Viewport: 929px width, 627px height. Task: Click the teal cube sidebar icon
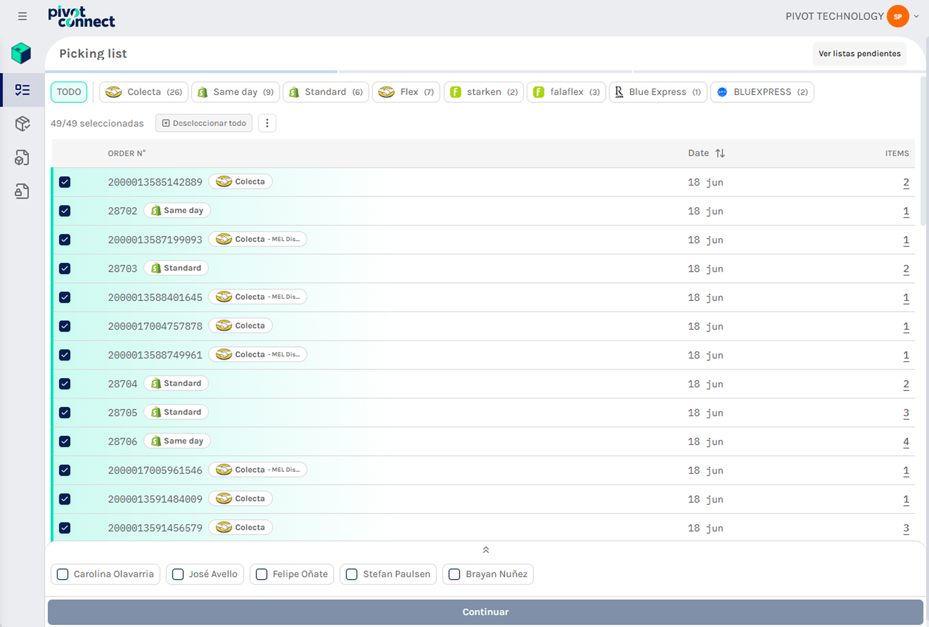point(21,53)
